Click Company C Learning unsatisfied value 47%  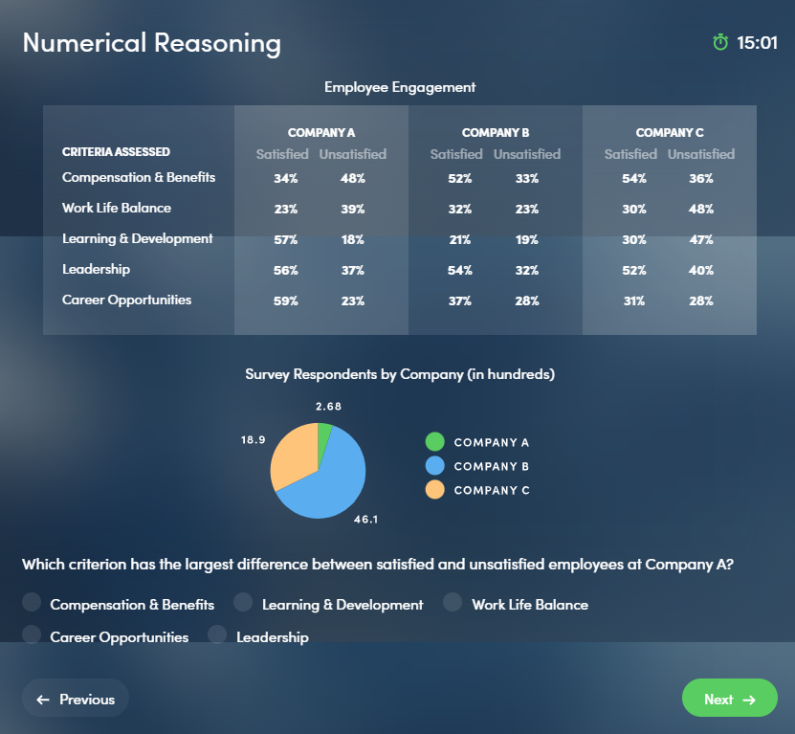[701, 239]
